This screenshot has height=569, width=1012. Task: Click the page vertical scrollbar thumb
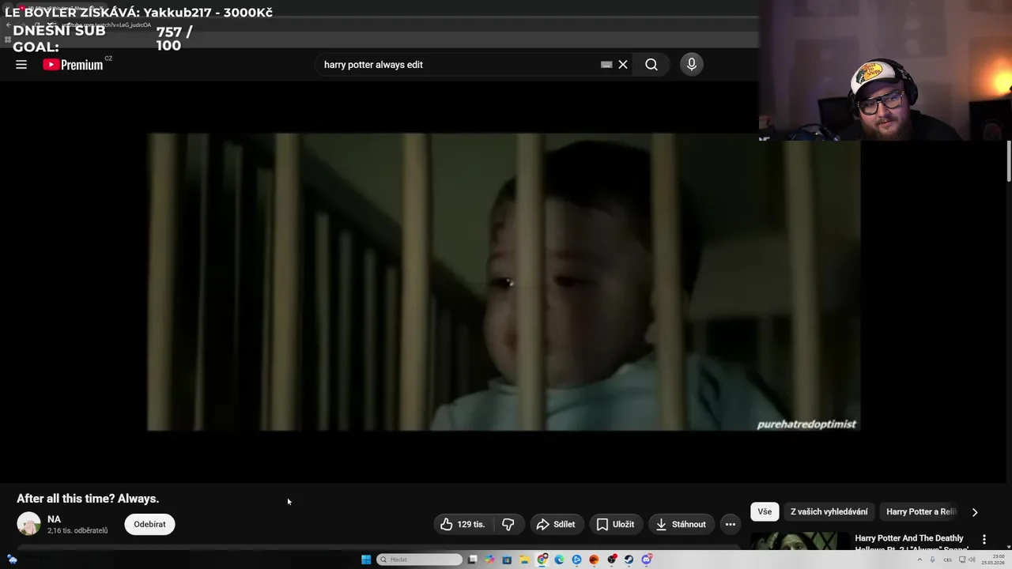(1009, 162)
